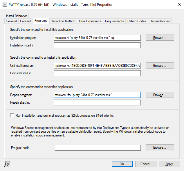This screenshot has width=184, height=171.
Task: Switch to the Install Behavior tab
Action: (x=17, y=16)
